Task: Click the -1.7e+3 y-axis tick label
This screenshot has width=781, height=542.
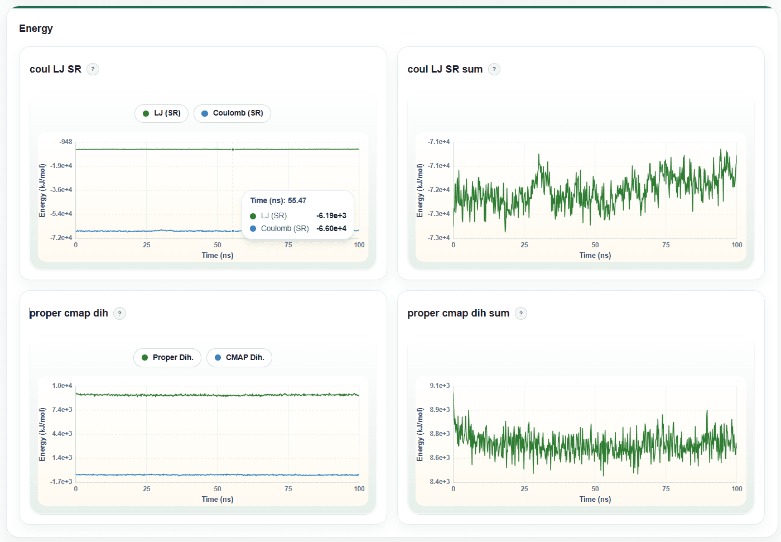Action: pyautogui.click(x=61, y=482)
